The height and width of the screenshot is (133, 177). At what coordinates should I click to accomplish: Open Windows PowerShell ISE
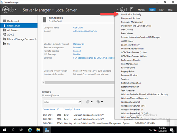coord(132,110)
